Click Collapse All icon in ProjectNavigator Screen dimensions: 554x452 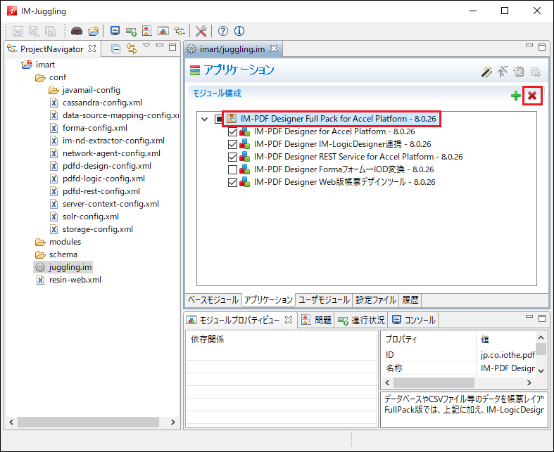point(116,49)
